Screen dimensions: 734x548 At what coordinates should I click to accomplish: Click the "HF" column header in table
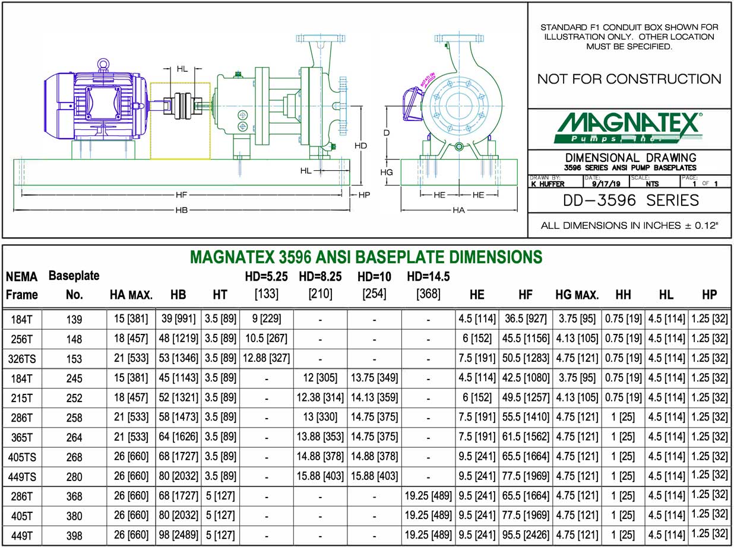526,295
